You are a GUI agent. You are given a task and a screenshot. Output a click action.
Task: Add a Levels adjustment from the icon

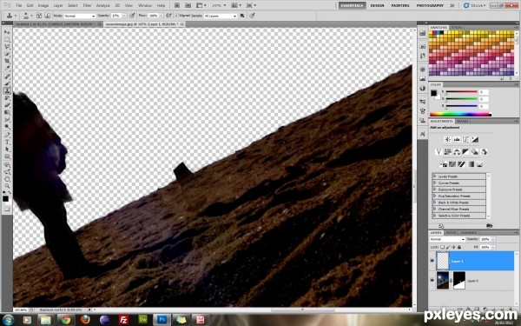[x=457, y=139]
